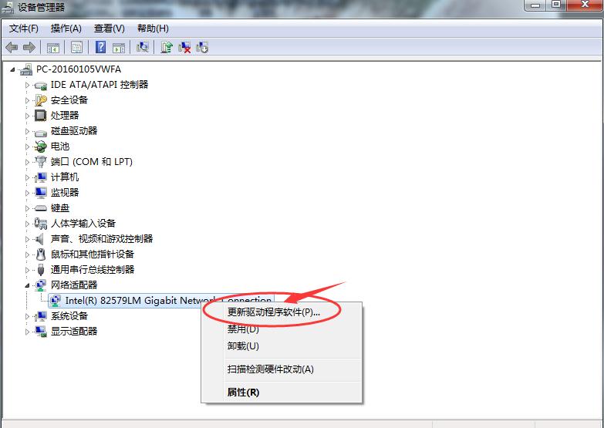This screenshot has width=604, height=428.
Task: Expand the 计算机 node
Action: [27, 177]
